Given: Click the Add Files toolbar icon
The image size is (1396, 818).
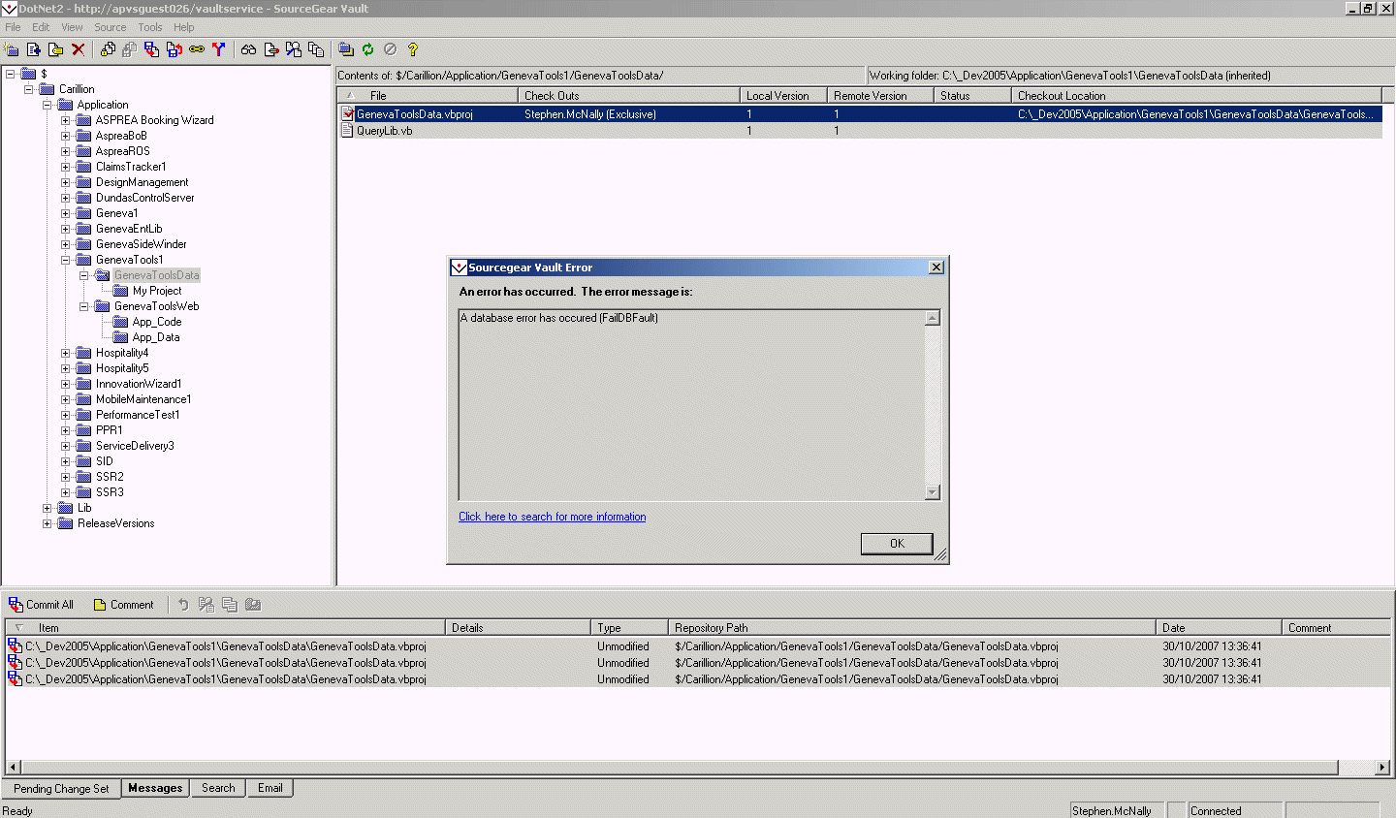Looking at the screenshot, I should (34, 49).
